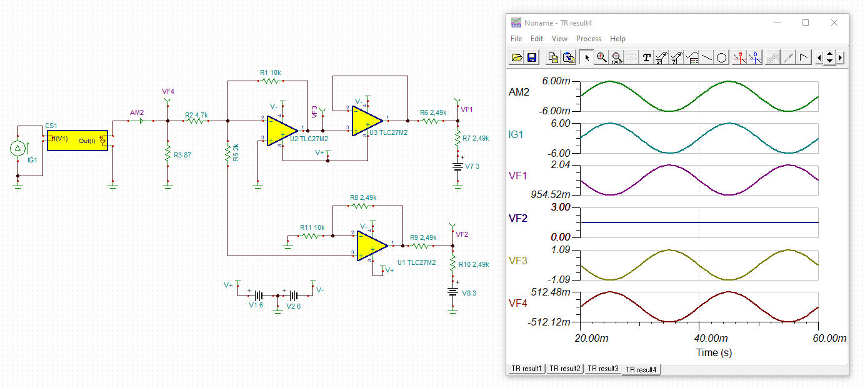Screen dimensions: 865x388
Task: Toggle the dotted grid icon
Action: (631, 57)
